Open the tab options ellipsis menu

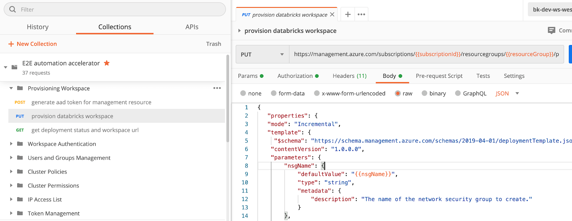tap(361, 15)
